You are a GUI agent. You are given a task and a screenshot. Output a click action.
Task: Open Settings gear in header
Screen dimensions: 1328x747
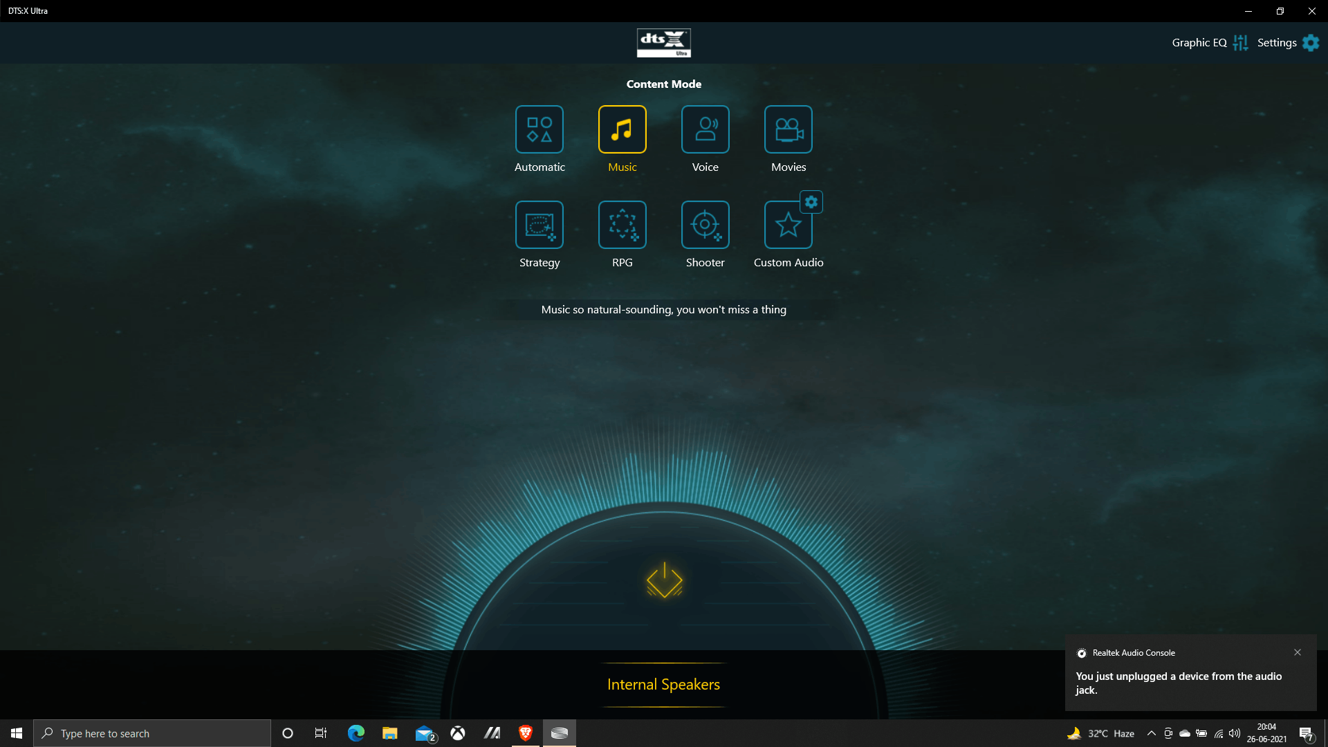1311,43
